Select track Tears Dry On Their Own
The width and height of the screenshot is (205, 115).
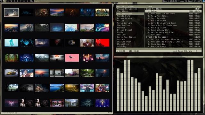point(173,26)
